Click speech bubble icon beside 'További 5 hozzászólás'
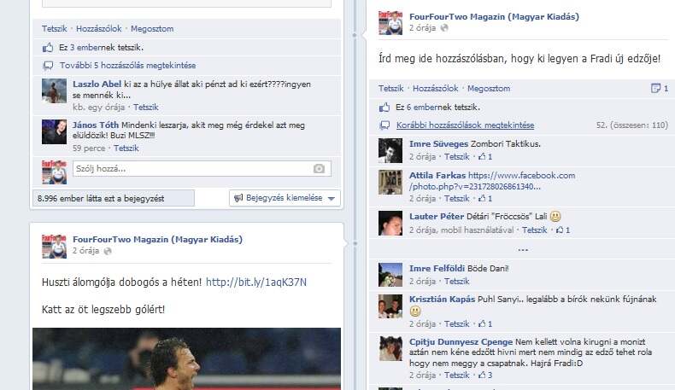This screenshot has height=390, width=675. [48, 66]
